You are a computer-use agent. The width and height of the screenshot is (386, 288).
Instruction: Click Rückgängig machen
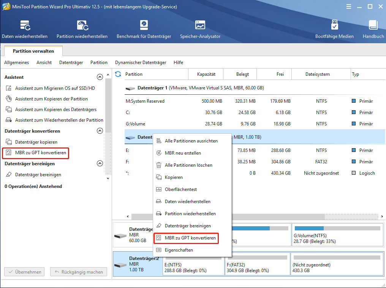tap(78, 272)
